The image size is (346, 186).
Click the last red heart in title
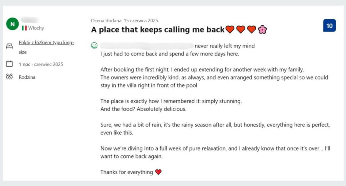[251, 30]
